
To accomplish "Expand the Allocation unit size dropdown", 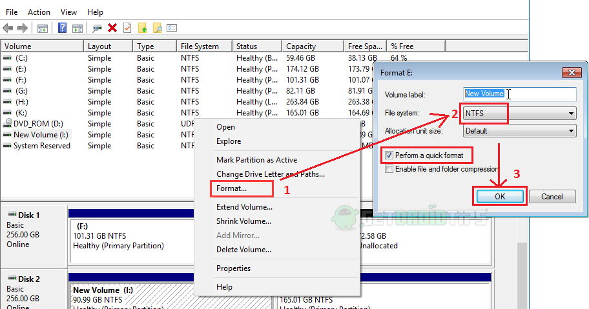I will (519, 131).
